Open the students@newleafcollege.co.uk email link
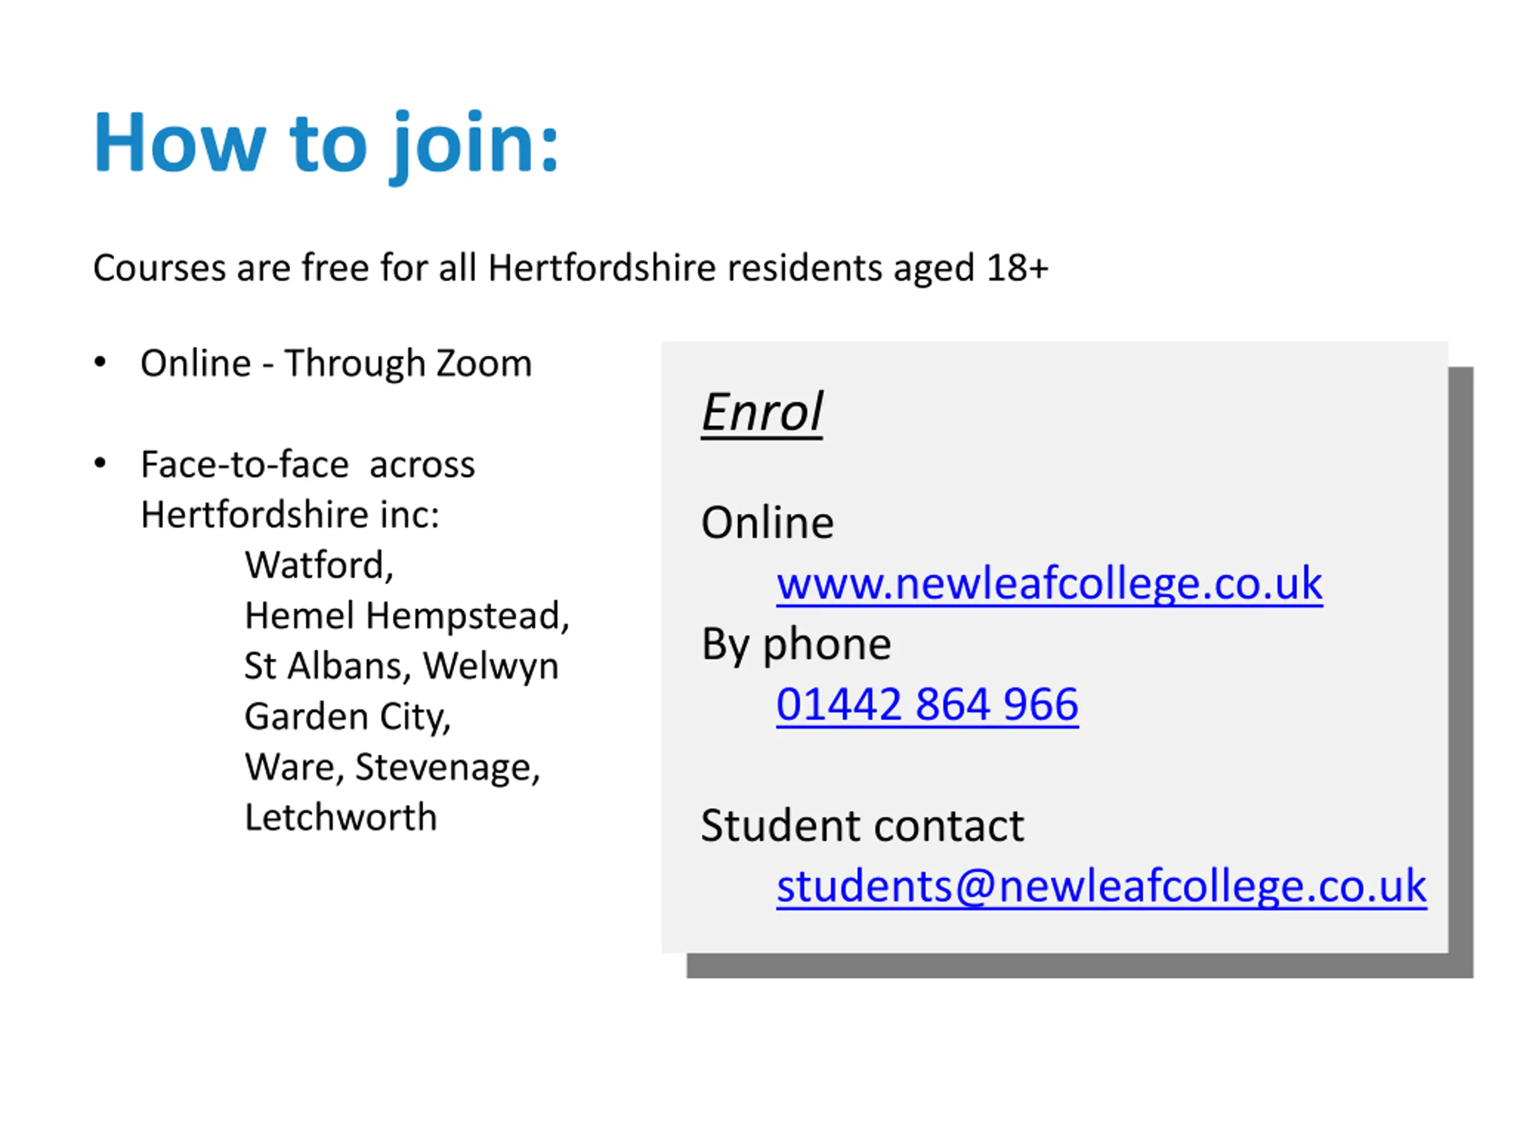 [1101, 887]
